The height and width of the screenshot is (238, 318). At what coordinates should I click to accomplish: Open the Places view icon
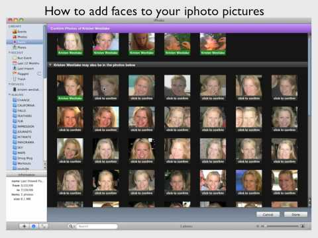coord(15,48)
